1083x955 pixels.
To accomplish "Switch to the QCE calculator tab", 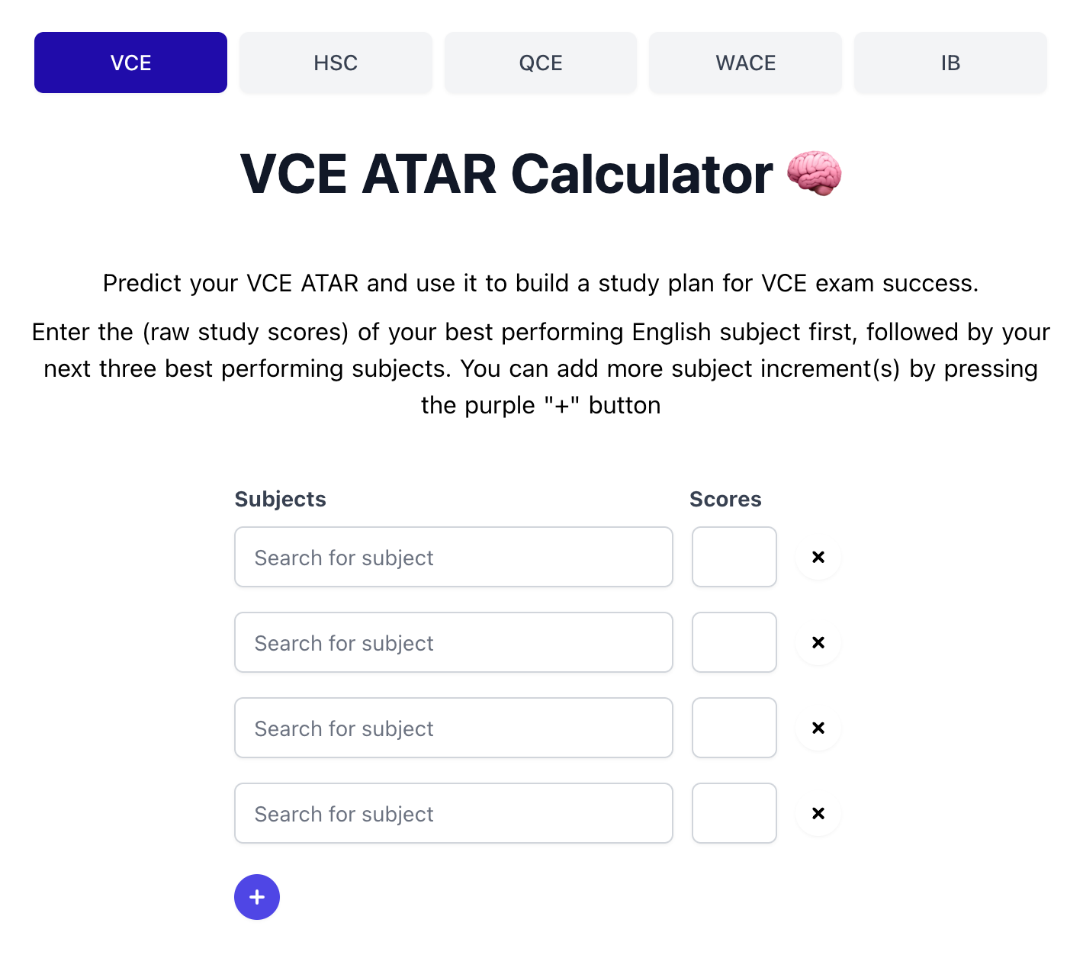I will pos(541,63).
